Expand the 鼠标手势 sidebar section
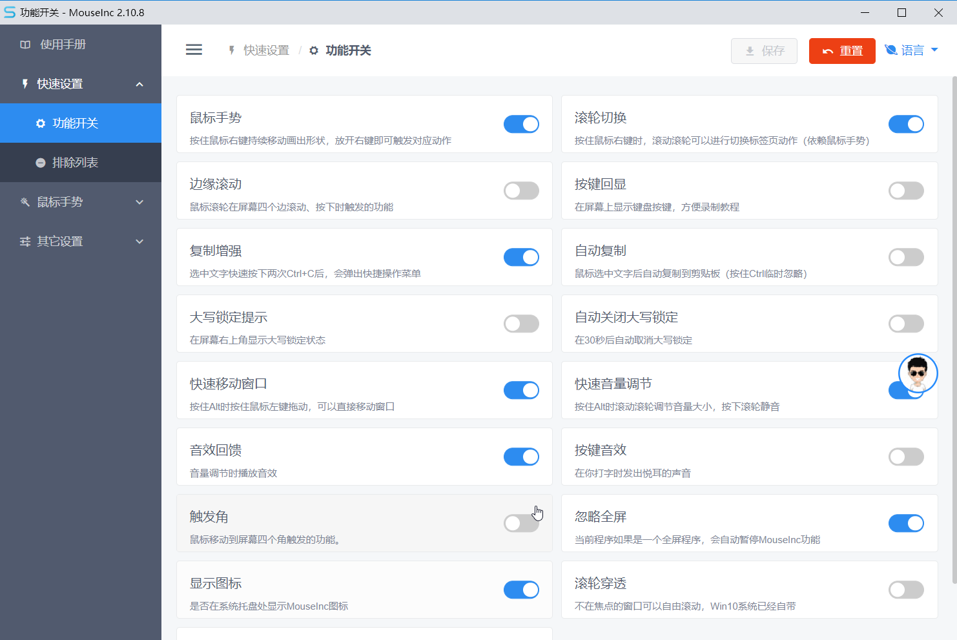 point(81,202)
